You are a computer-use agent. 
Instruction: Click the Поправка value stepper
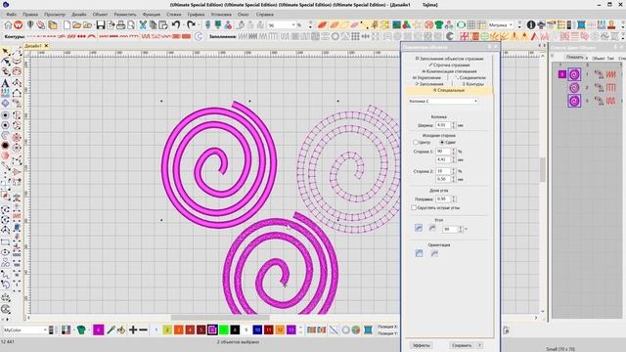pyautogui.click(x=453, y=198)
